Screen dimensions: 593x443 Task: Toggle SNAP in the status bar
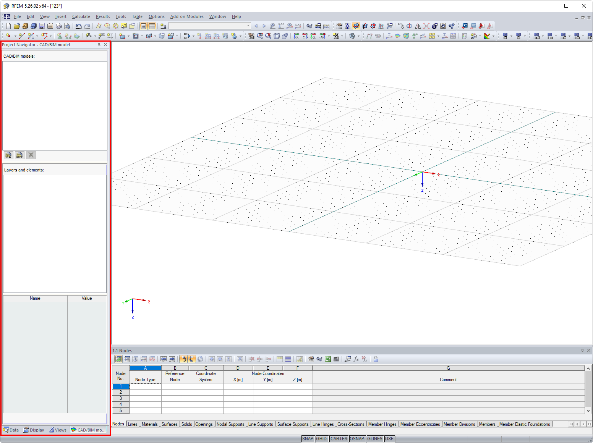point(308,438)
